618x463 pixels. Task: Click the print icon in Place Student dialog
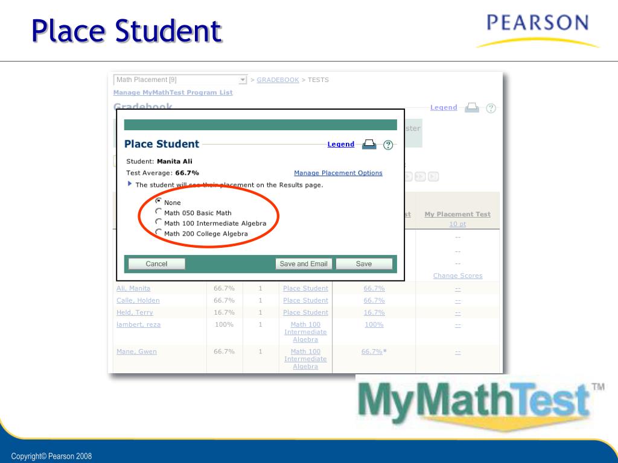tap(369, 145)
